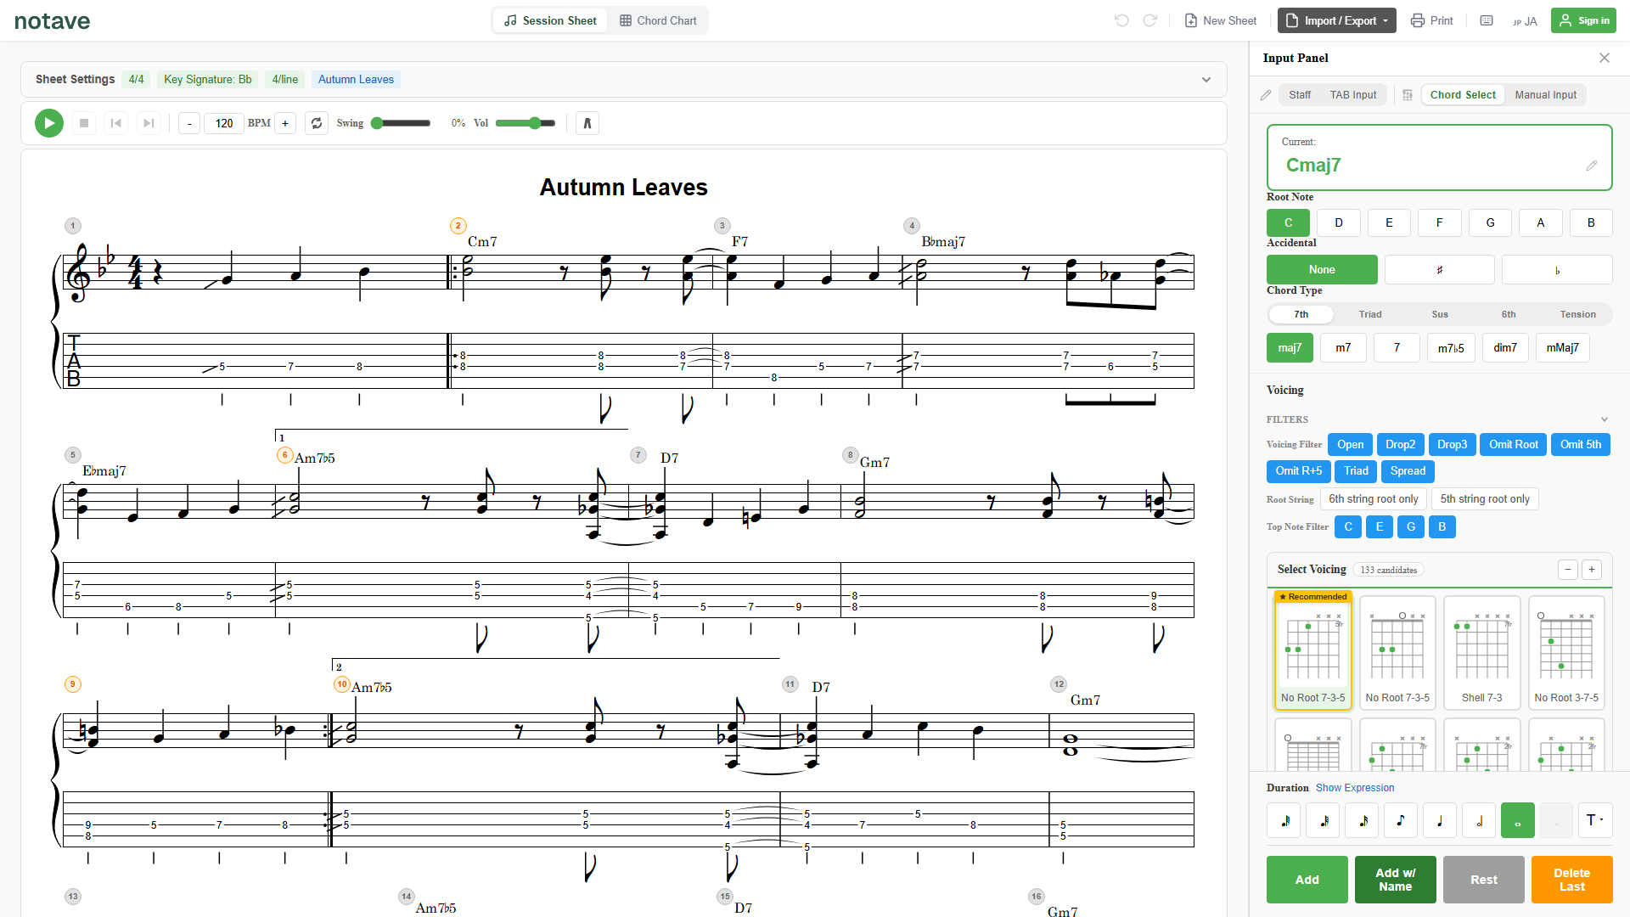This screenshot has width=1630, height=917.
Task: Increase the voicing thumbnail size
Action: click(x=1592, y=570)
